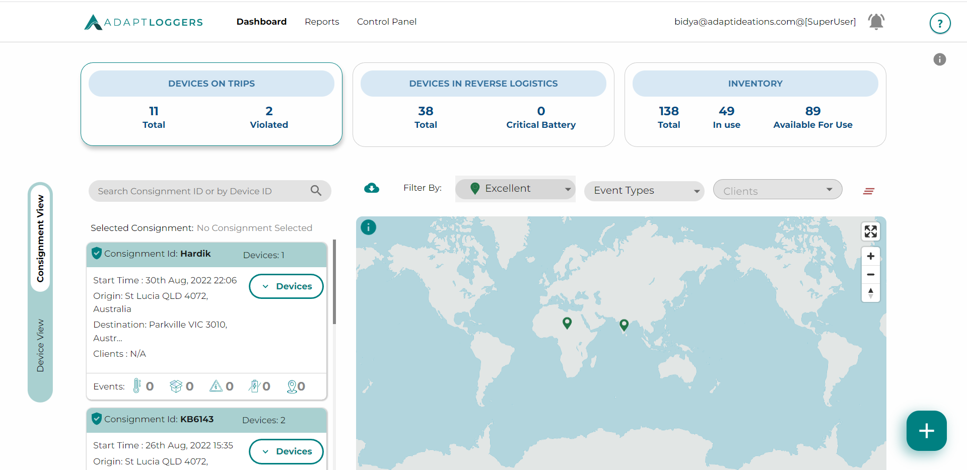Expand Devices for KB6143 consignment

click(286, 451)
